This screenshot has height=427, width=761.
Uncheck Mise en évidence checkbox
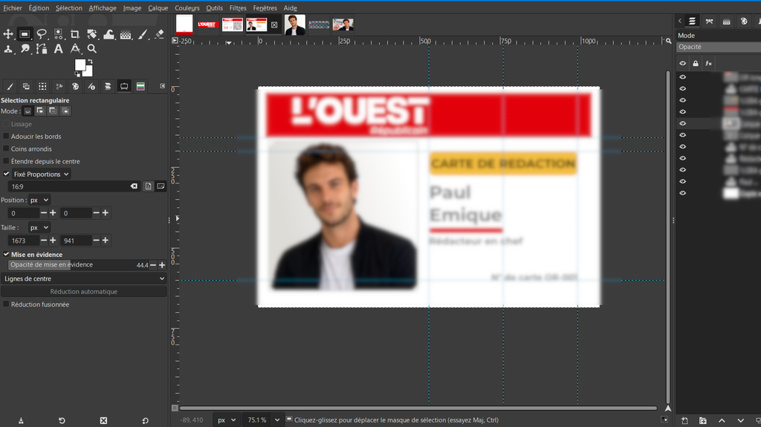pos(6,254)
